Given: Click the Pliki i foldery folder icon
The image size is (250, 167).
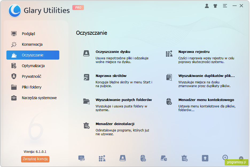Looking at the screenshot, I should [x=14, y=87].
